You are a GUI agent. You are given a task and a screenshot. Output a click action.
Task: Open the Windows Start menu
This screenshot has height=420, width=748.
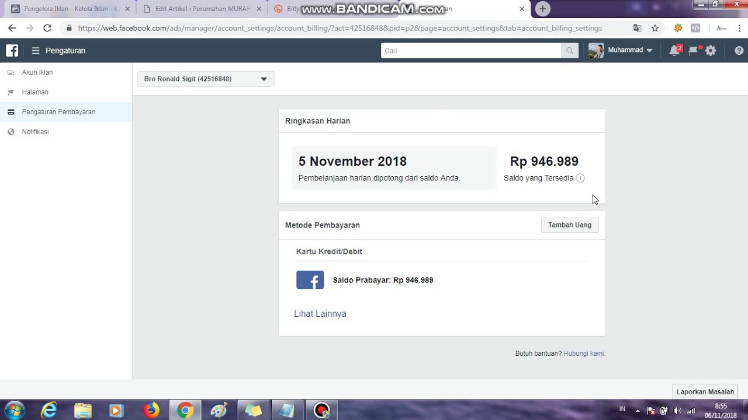pyautogui.click(x=15, y=411)
